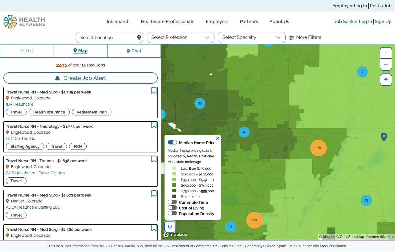Click the location pin icon in Select Location

139,37
